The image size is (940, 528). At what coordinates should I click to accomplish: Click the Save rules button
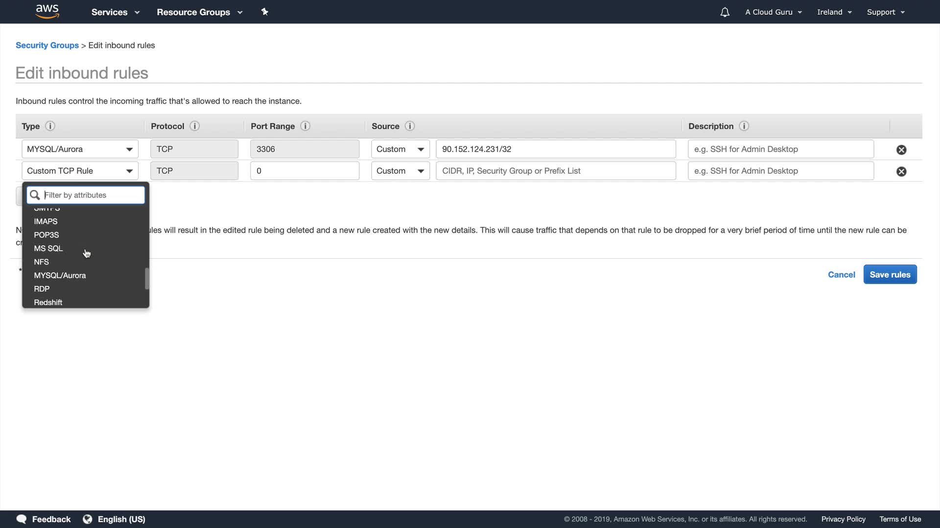890,274
